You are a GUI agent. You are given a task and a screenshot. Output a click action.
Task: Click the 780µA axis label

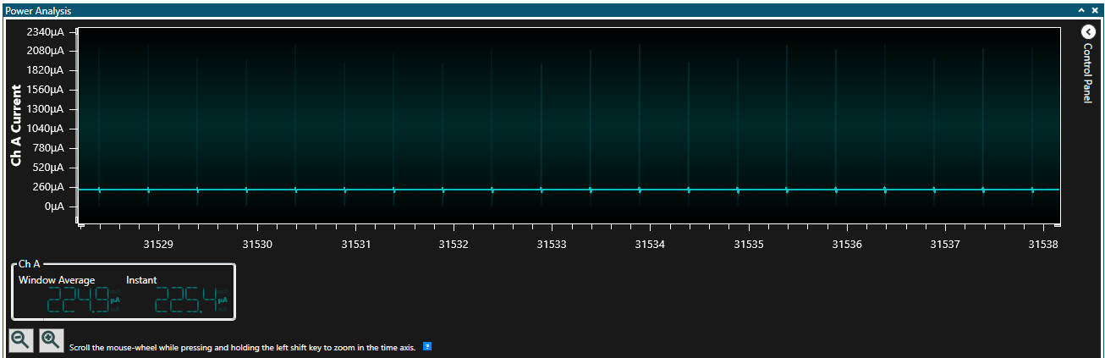[48, 148]
